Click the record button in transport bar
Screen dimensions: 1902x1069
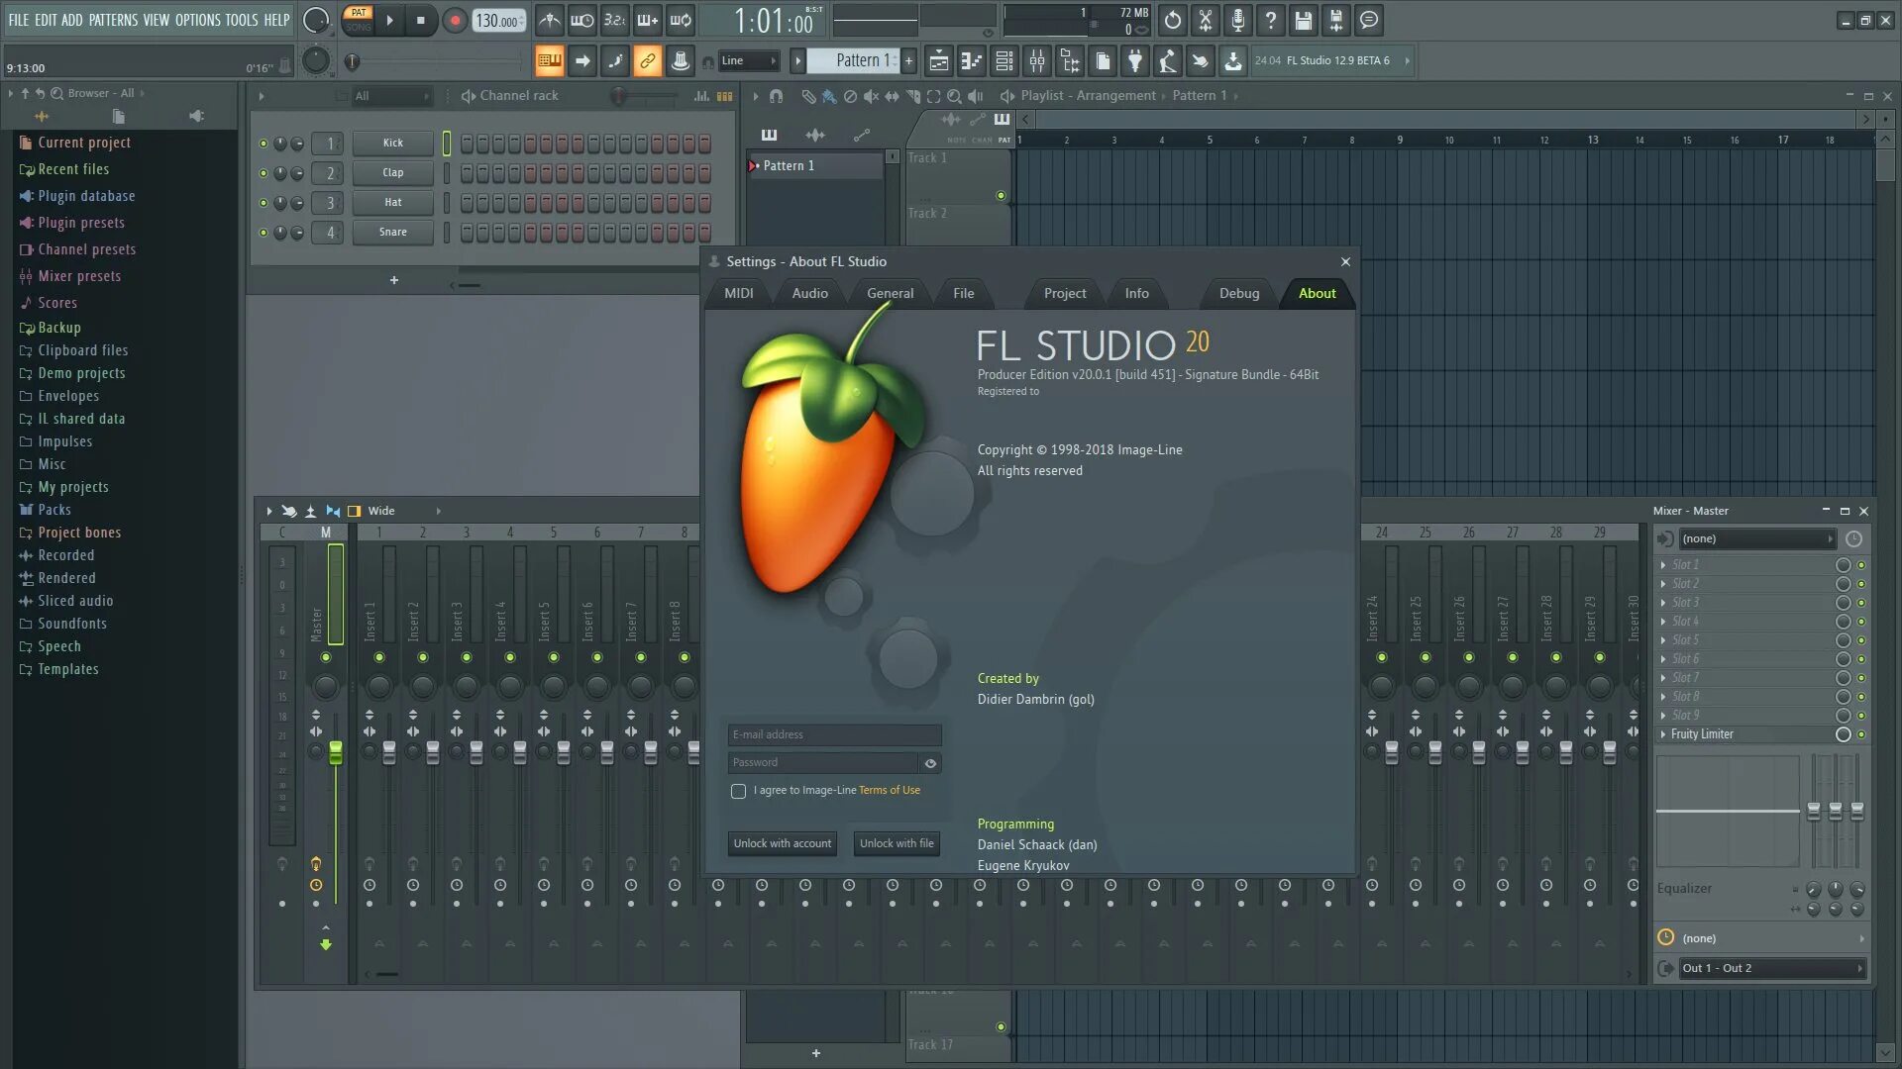[455, 18]
